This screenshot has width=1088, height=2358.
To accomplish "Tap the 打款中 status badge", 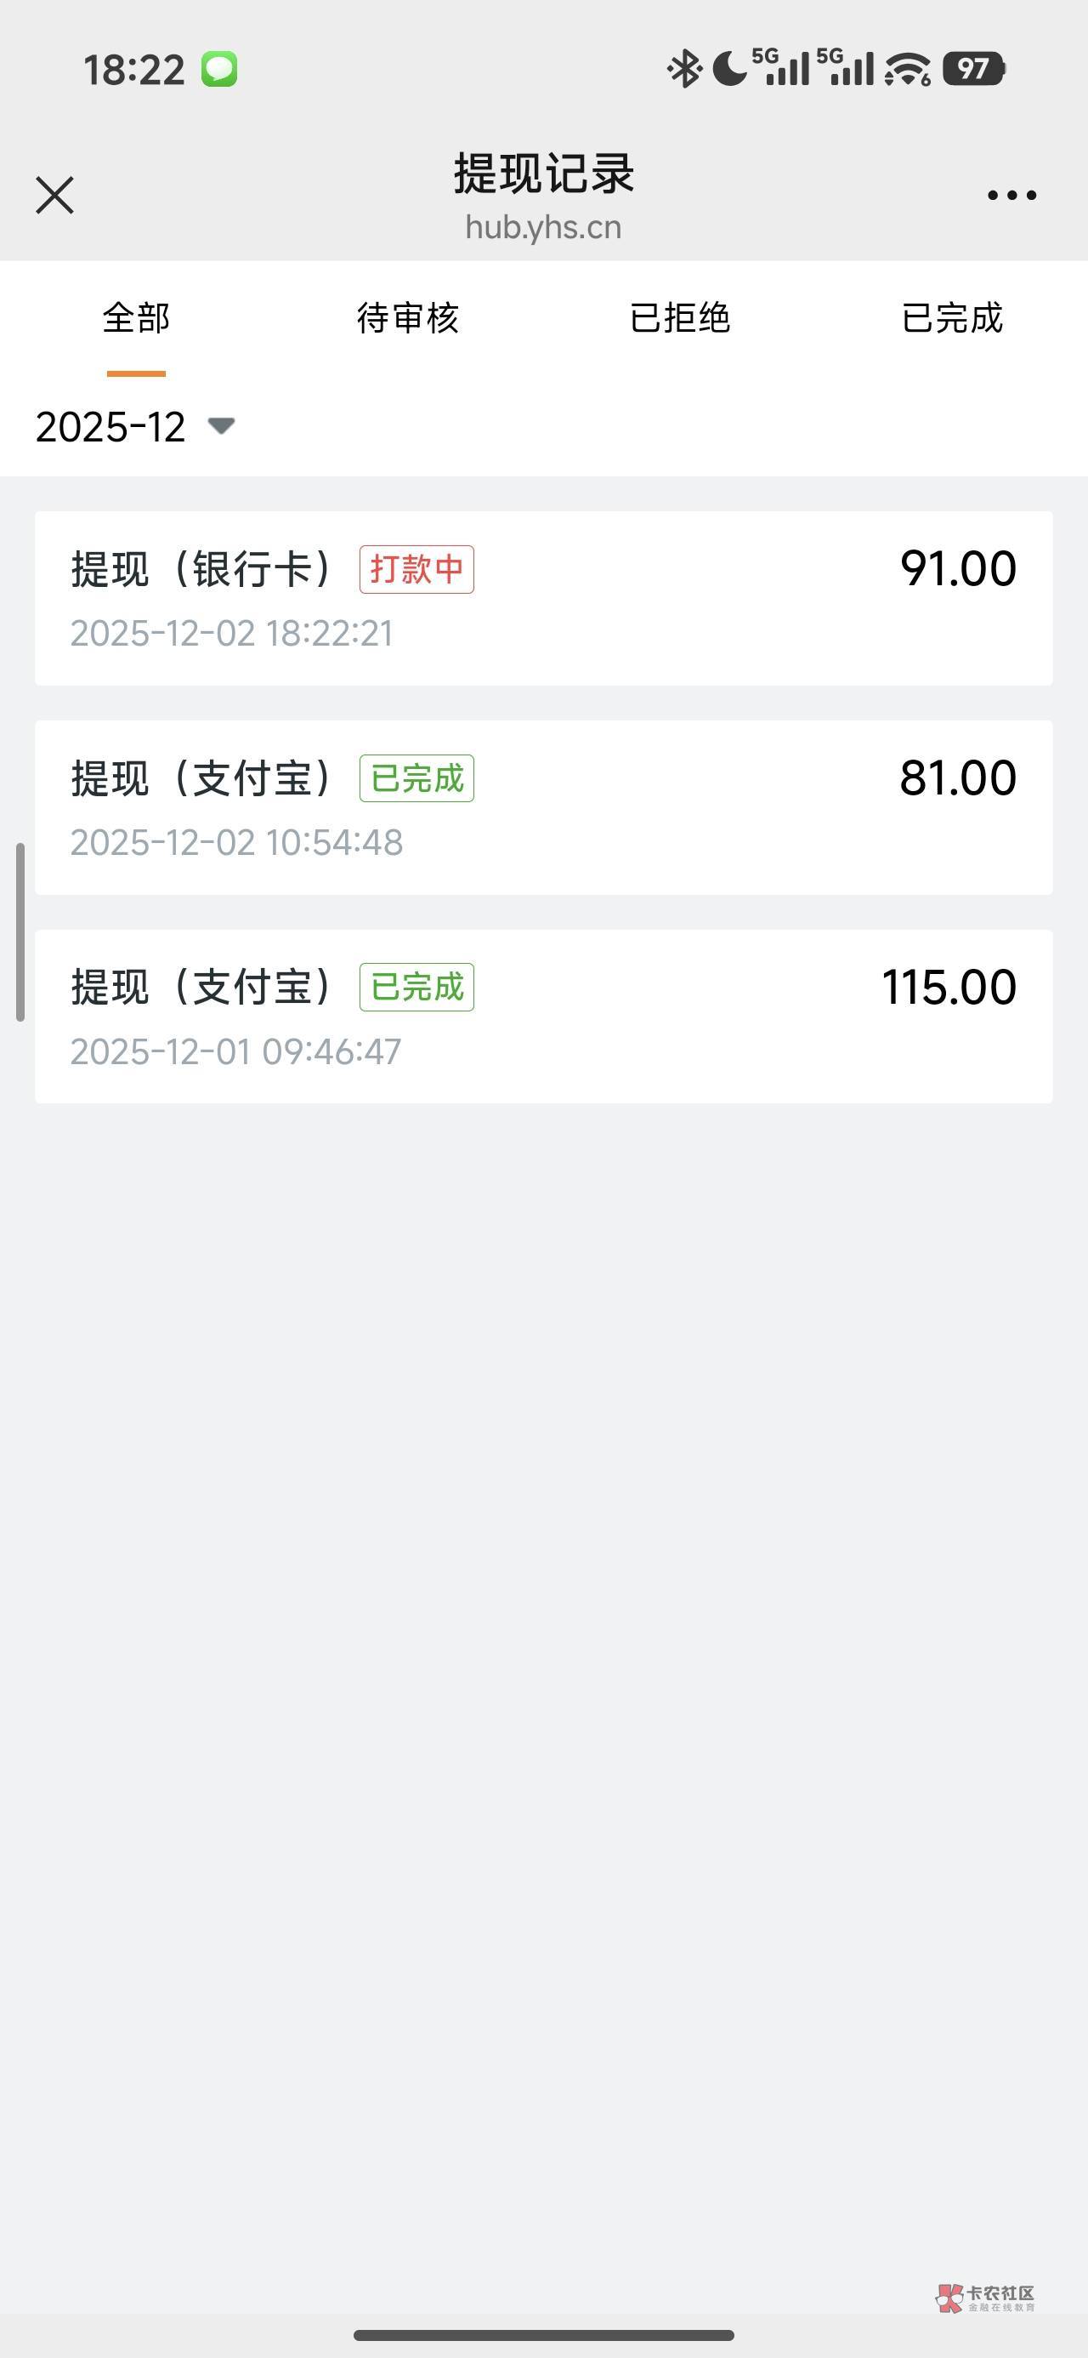I will coord(416,569).
